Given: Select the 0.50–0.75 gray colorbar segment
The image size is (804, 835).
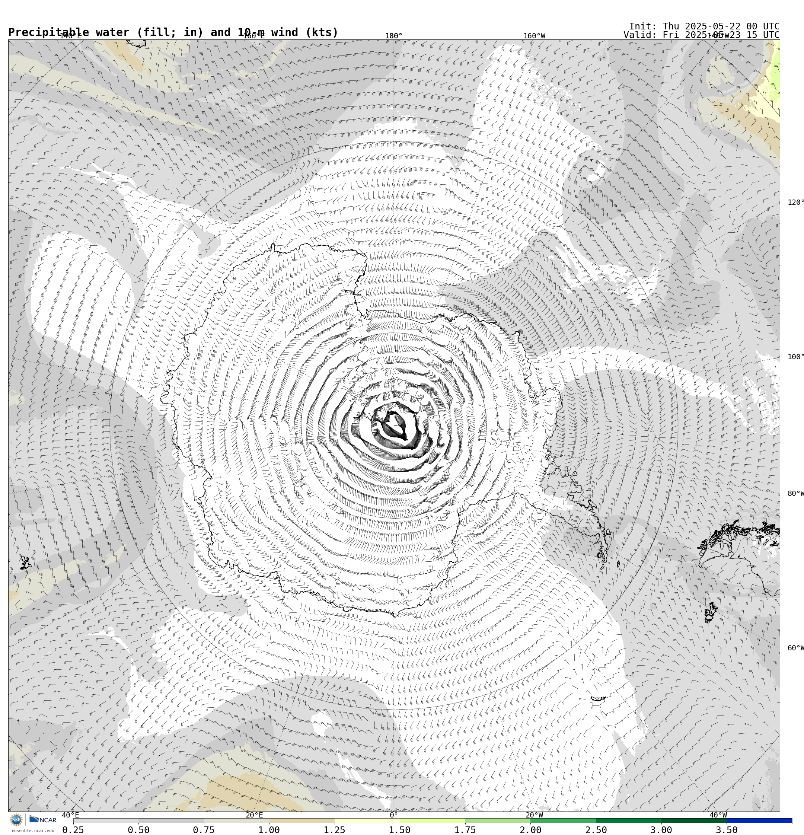Looking at the screenshot, I should tap(171, 820).
